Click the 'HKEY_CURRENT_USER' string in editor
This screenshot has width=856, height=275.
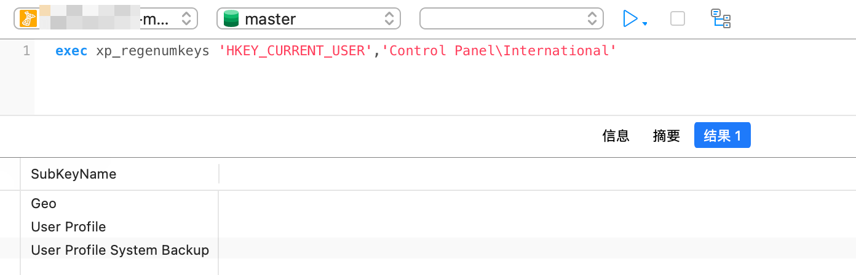tap(296, 51)
